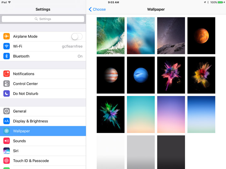Tap the Do Not Disturb moon icon
The height and width of the screenshot is (169, 226).
coord(6,94)
